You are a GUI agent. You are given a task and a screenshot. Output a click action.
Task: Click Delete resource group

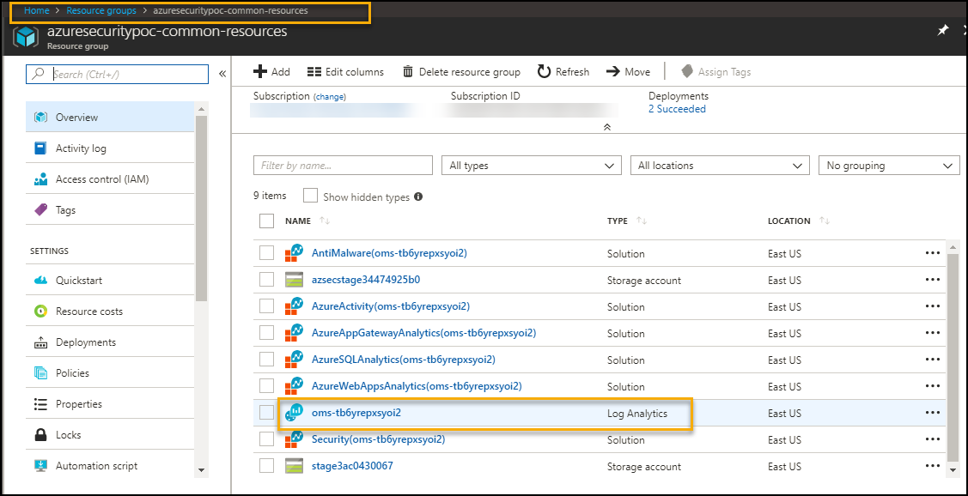point(461,72)
